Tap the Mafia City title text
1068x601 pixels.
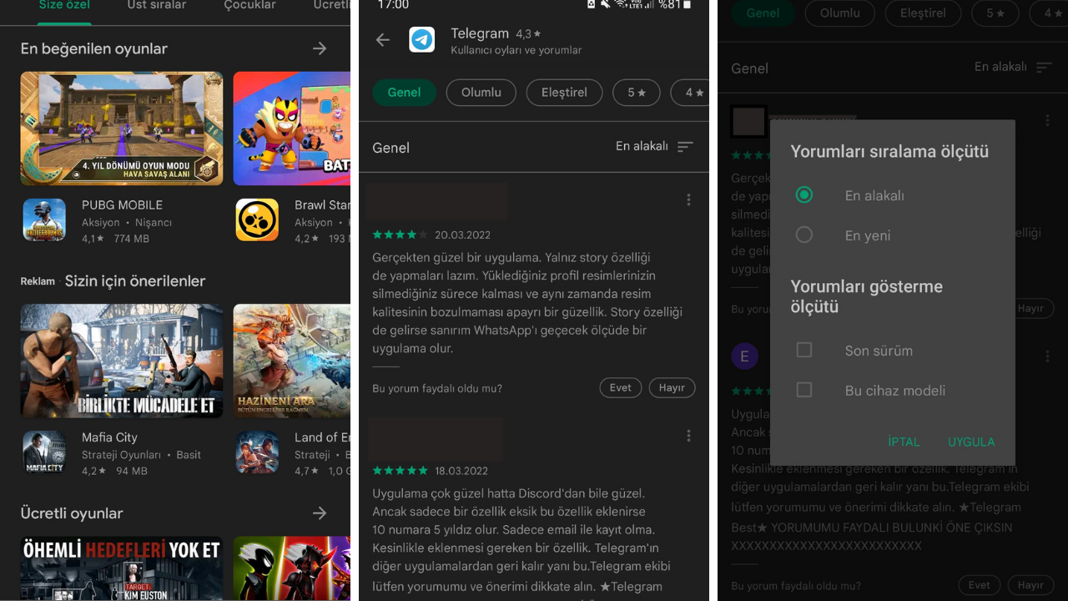coord(109,437)
